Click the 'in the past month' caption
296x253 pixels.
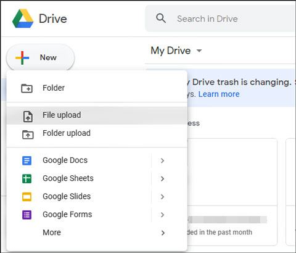pos(226,232)
